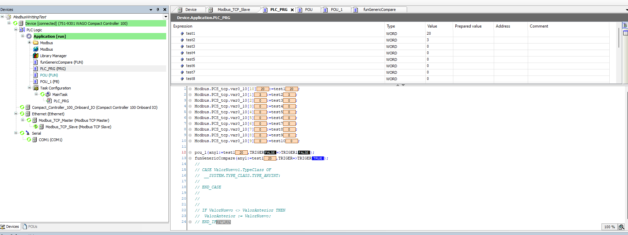
Task: Click the Task Configuration icon
Action: (x=36, y=88)
